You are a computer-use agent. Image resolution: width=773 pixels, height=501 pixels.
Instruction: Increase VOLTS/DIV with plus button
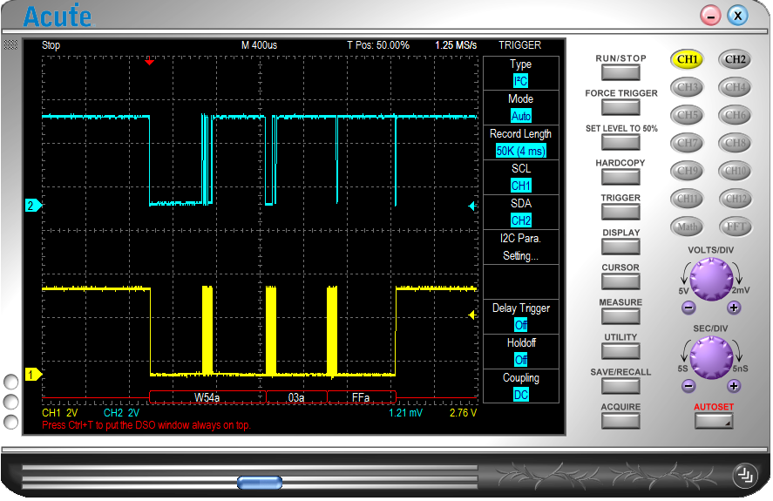(734, 308)
